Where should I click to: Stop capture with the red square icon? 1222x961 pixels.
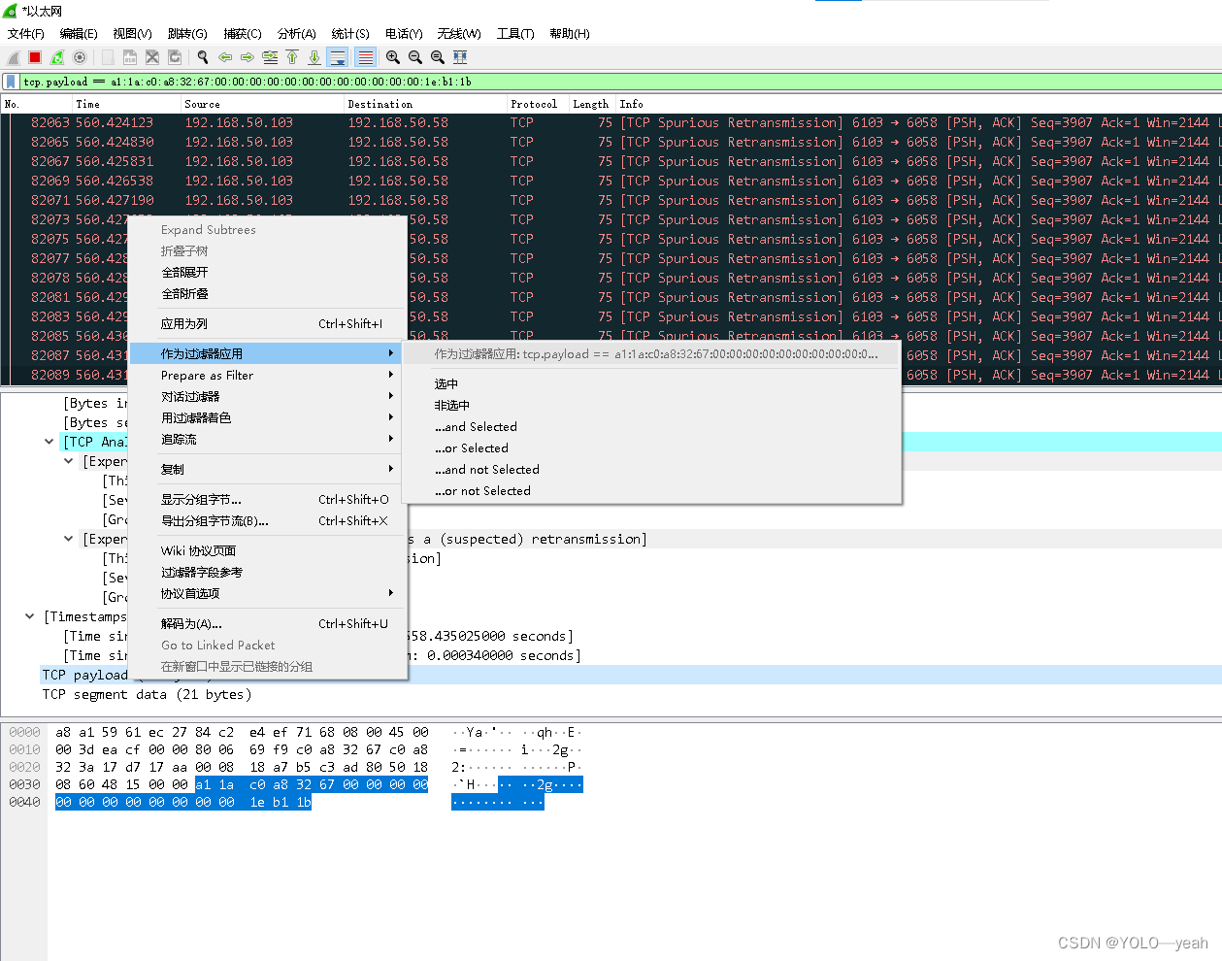tap(35, 57)
